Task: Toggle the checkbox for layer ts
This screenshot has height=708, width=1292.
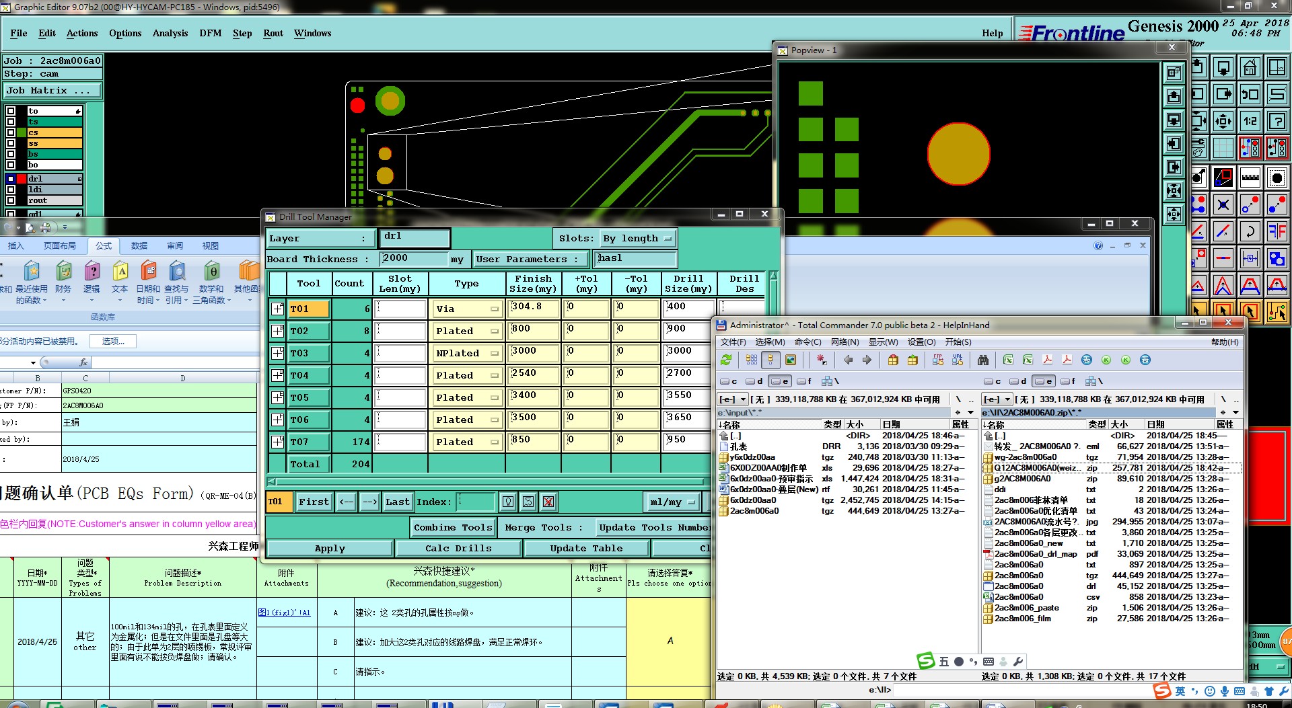Action: point(11,122)
